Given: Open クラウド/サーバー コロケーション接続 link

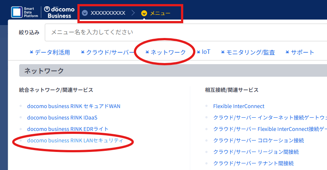Looking at the screenshot, I should point(258,140).
